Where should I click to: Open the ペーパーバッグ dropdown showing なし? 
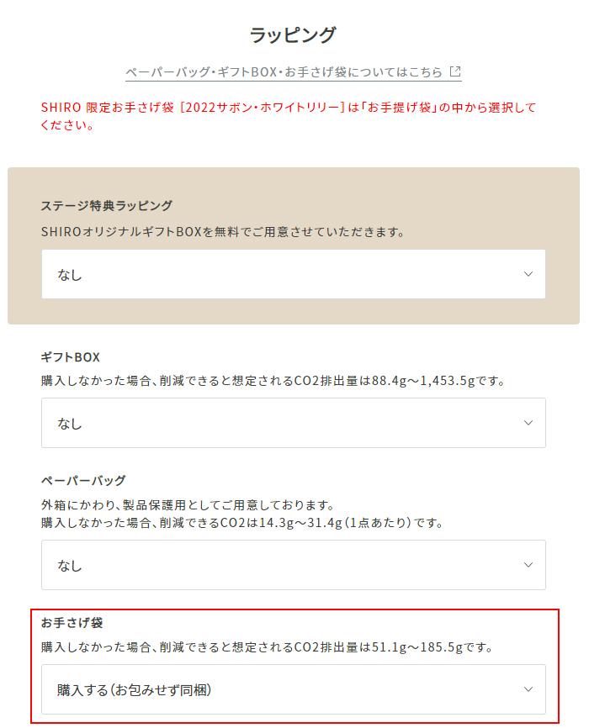(293, 565)
